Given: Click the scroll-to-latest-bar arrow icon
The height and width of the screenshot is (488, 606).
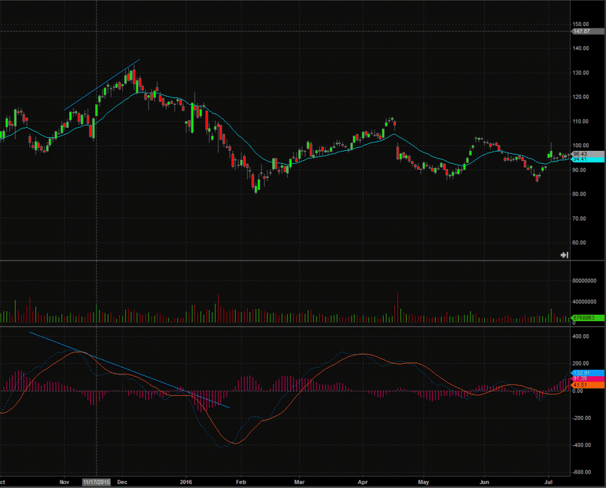Looking at the screenshot, I should tap(564, 254).
